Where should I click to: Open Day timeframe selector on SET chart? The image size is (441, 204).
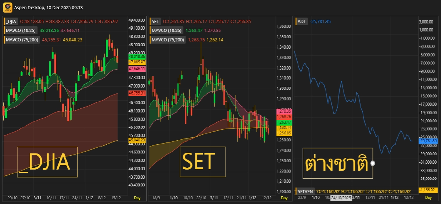(x=284, y=198)
